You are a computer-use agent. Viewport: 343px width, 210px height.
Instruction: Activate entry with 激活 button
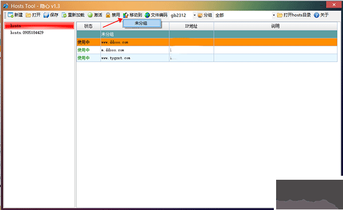(x=95, y=15)
